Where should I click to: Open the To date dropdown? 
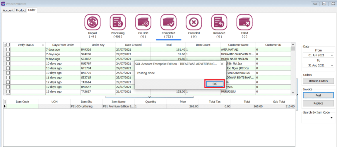click(331, 66)
